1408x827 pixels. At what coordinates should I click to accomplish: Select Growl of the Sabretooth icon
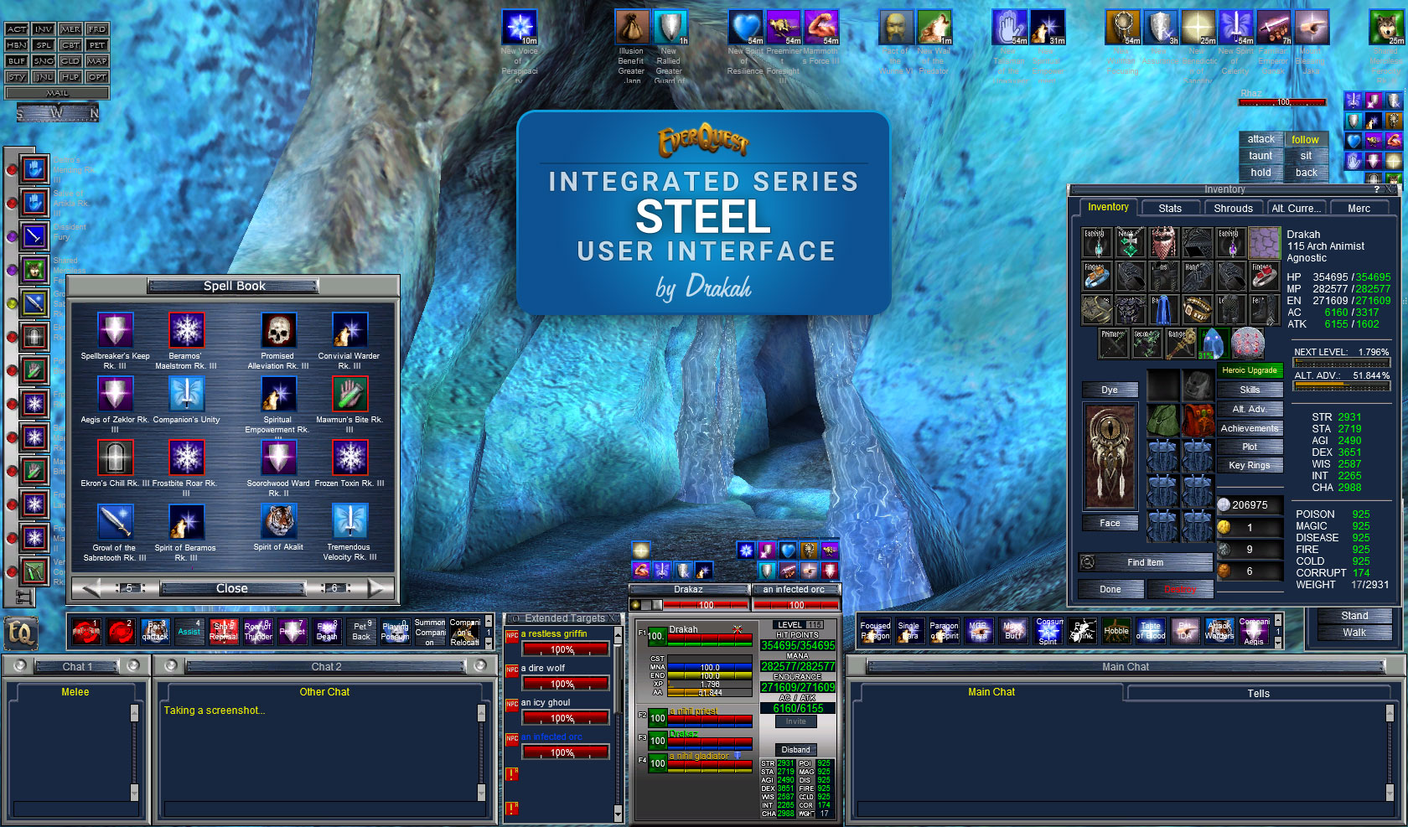[116, 521]
